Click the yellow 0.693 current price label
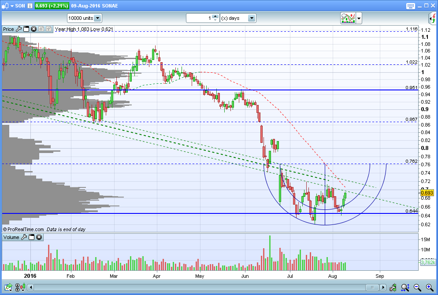The width and height of the screenshot is (438, 295). pyautogui.click(x=427, y=193)
